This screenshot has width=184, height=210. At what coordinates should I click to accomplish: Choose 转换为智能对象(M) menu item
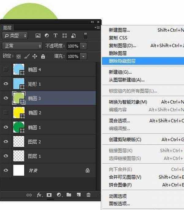coord(143,102)
